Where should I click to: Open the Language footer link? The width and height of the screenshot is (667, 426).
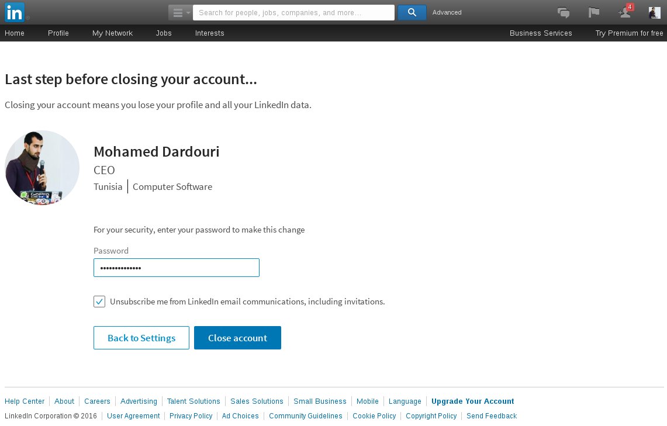pos(405,401)
